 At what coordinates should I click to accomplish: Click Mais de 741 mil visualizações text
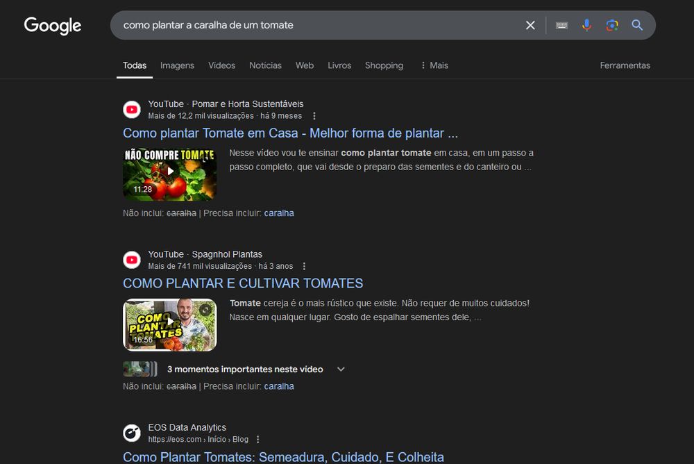pos(200,266)
